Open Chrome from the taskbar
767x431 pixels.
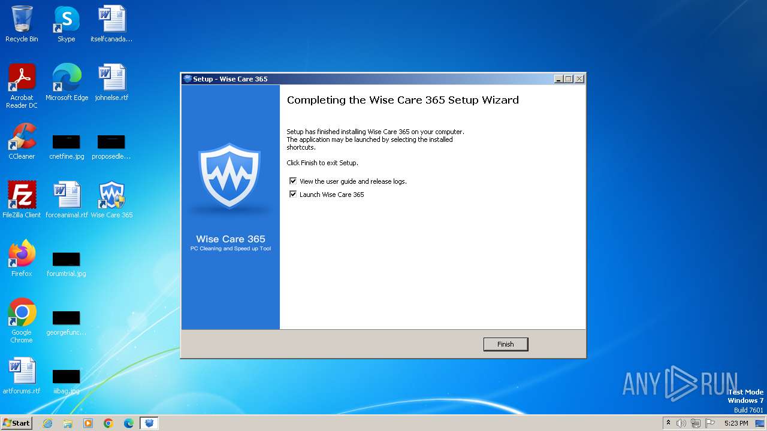pyautogui.click(x=108, y=423)
